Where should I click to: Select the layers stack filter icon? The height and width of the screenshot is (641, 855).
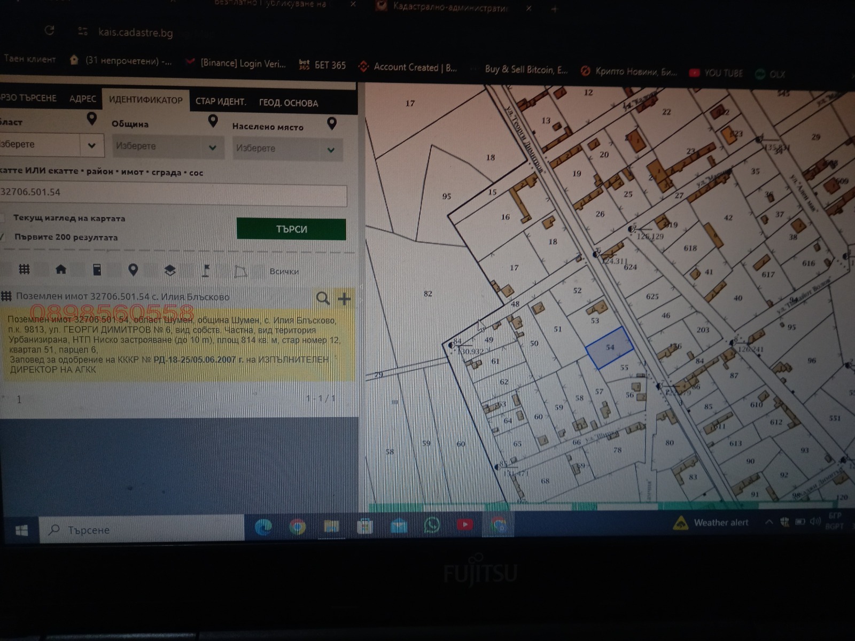170,271
